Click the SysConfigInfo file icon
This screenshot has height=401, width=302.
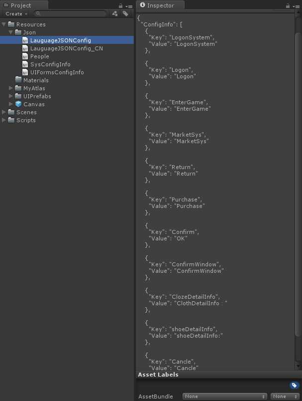pyautogui.click(x=25, y=64)
